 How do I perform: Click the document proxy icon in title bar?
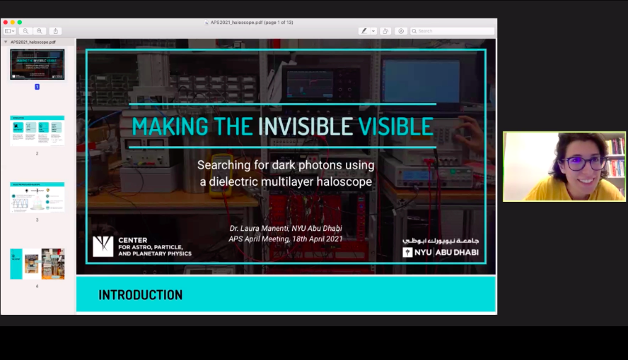(x=207, y=23)
